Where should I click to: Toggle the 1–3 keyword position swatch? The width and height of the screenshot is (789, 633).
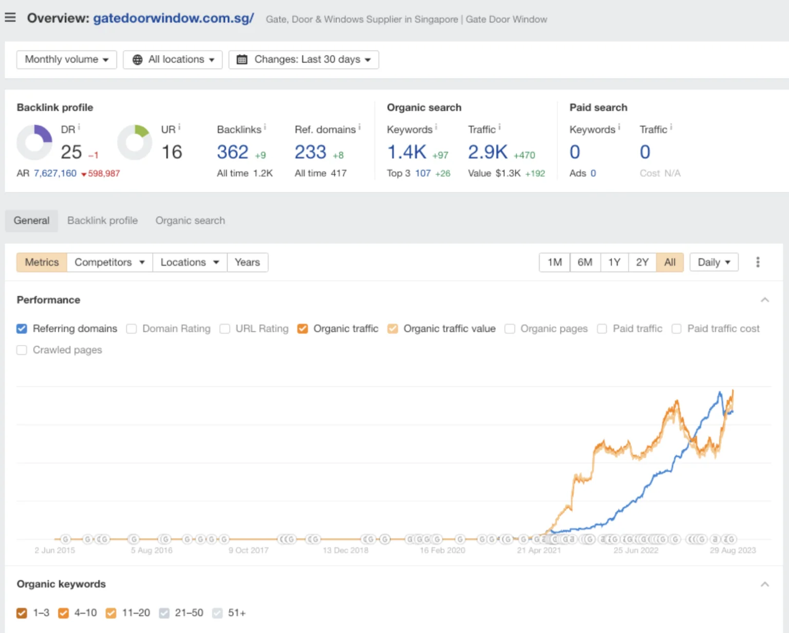(22, 613)
